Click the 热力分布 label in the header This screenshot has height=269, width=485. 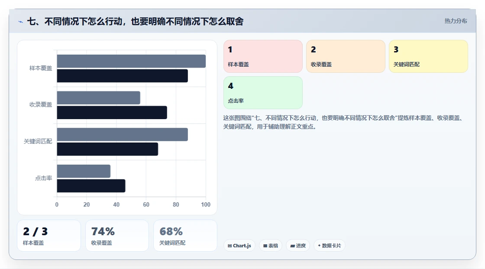point(456,21)
